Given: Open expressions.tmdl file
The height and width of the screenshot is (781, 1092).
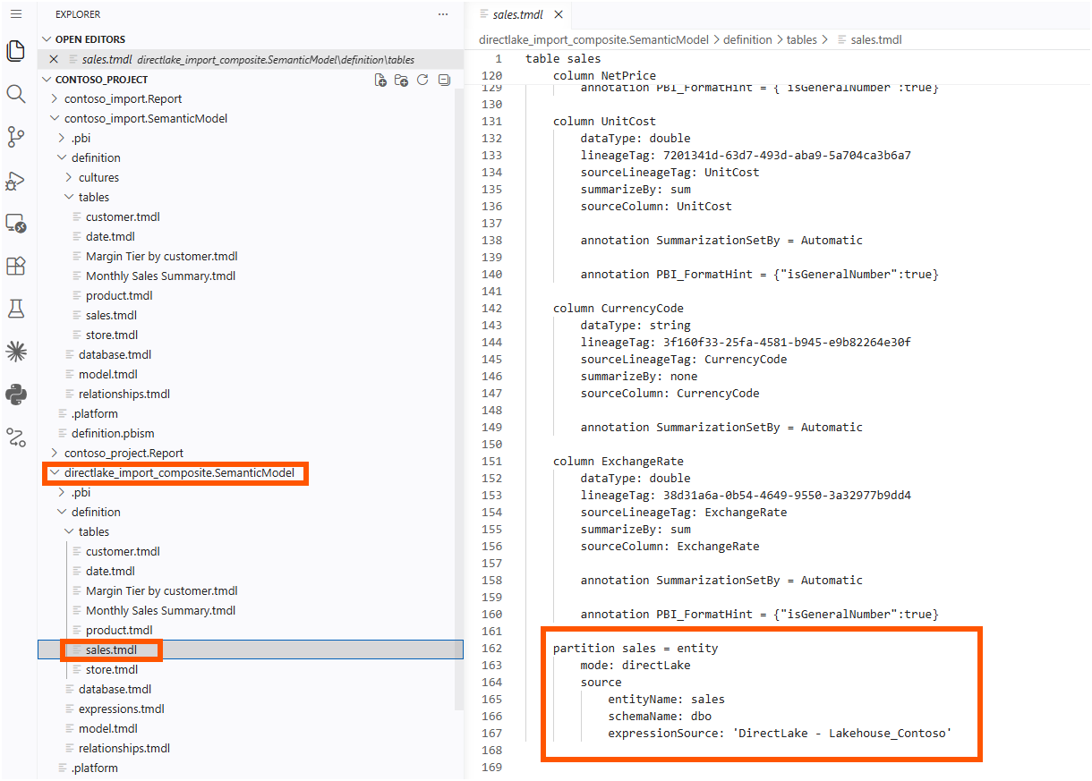Looking at the screenshot, I should (x=121, y=709).
